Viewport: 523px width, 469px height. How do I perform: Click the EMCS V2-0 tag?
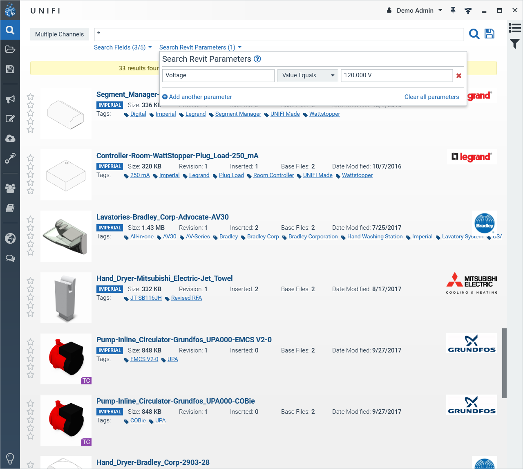[x=144, y=359]
